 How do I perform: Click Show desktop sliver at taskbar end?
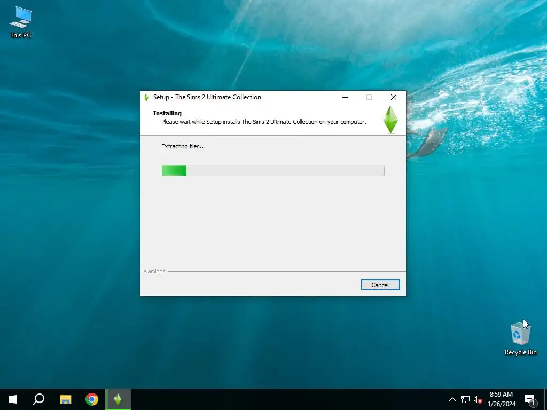545,399
